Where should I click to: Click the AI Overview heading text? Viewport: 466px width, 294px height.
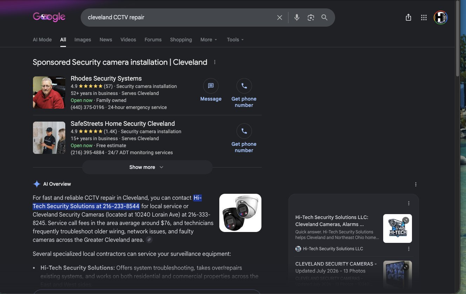point(57,184)
